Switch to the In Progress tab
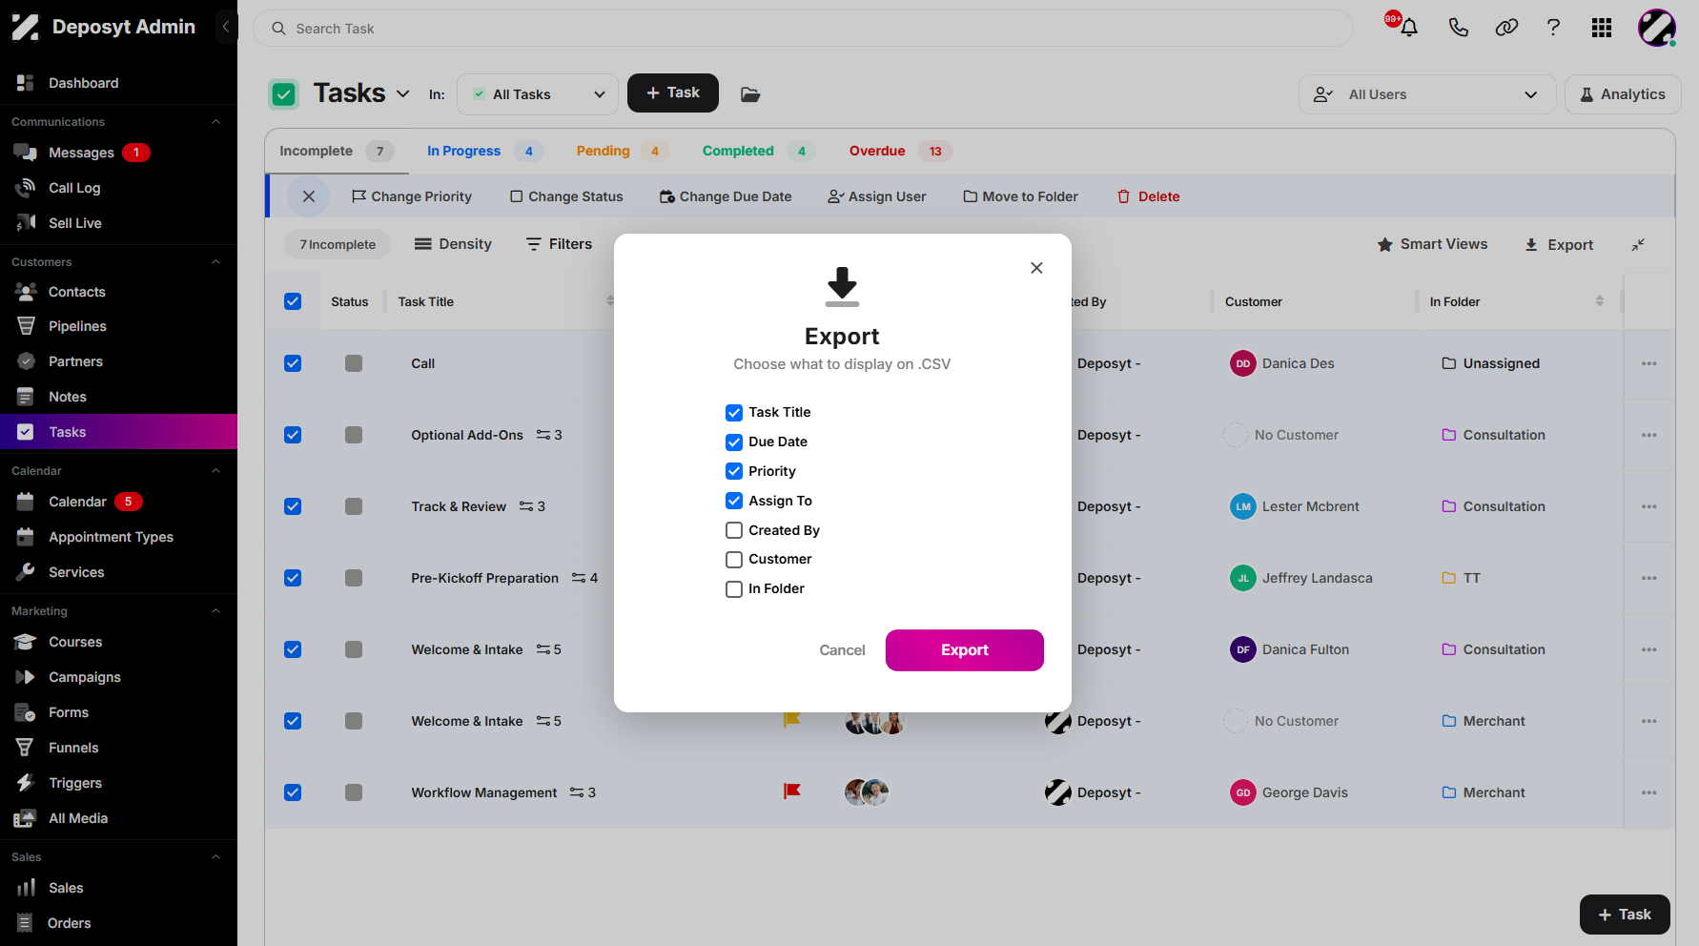 (484, 151)
